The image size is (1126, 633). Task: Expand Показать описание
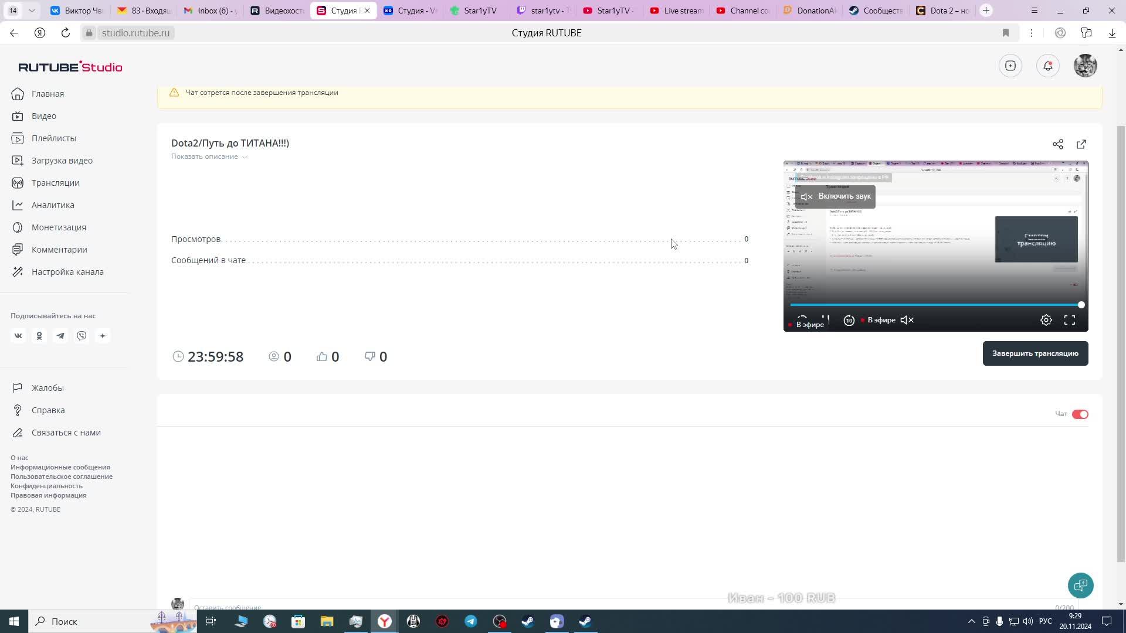click(209, 156)
